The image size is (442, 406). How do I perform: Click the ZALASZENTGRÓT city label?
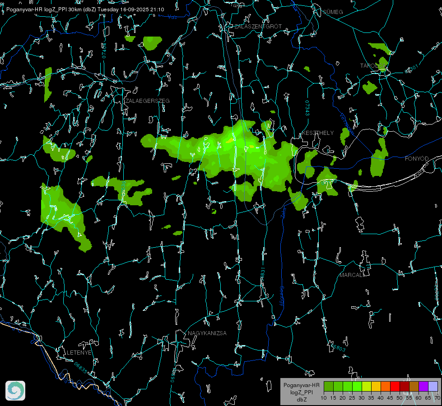pyautogui.click(x=258, y=27)
